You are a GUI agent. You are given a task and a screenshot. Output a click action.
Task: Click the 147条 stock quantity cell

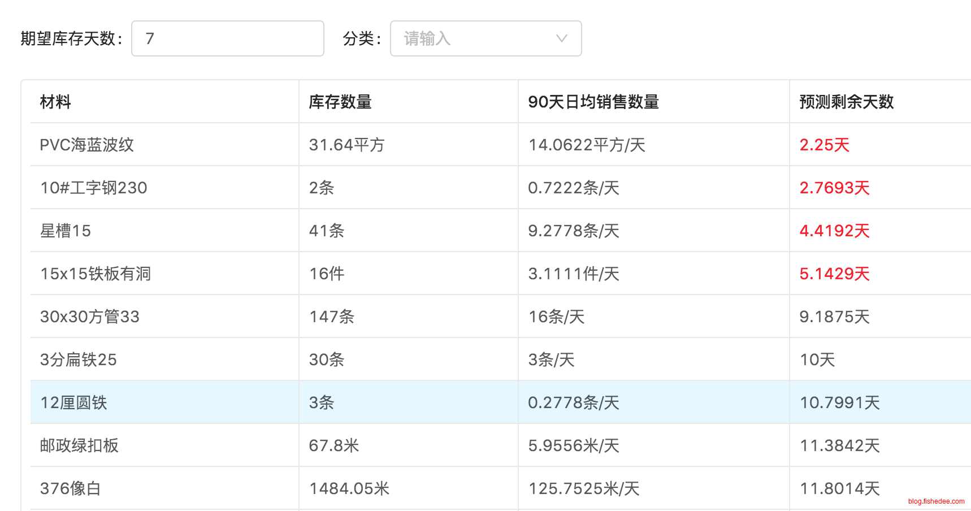(x=331, y=317)
